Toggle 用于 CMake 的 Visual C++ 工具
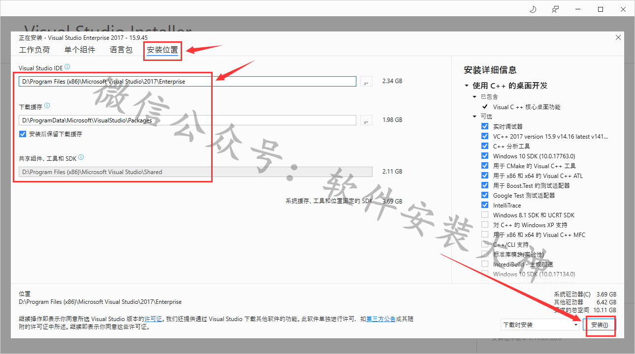 (485, 166)
